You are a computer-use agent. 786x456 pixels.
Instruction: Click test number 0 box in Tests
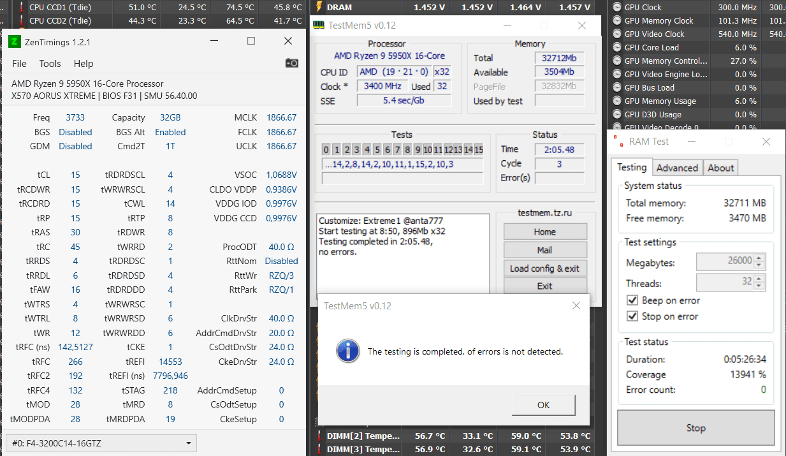pyautogui.click(x=326, y=150)
